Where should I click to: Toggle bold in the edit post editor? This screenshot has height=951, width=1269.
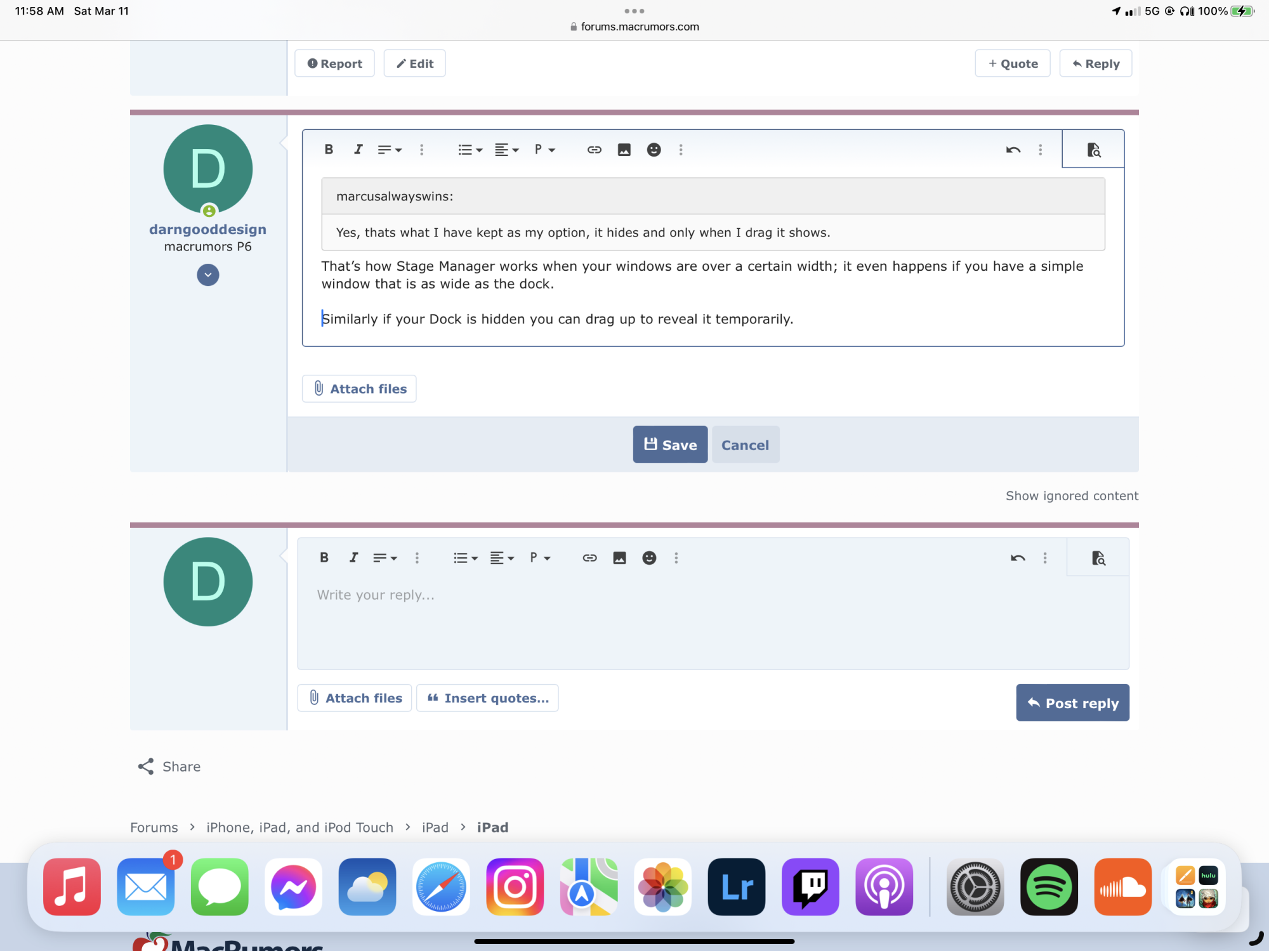(329, 150)
